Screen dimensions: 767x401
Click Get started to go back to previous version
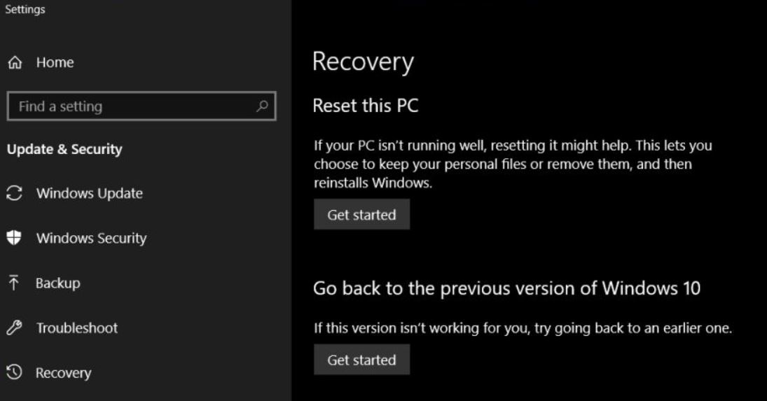tap(361, 360)
